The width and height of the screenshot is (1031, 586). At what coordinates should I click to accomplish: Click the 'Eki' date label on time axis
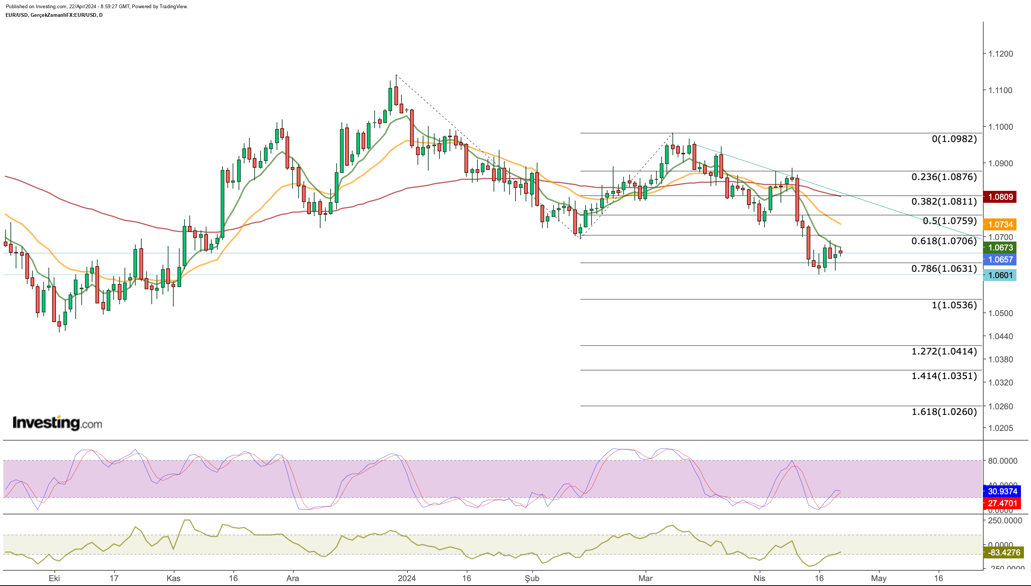[x=54, y=578]
